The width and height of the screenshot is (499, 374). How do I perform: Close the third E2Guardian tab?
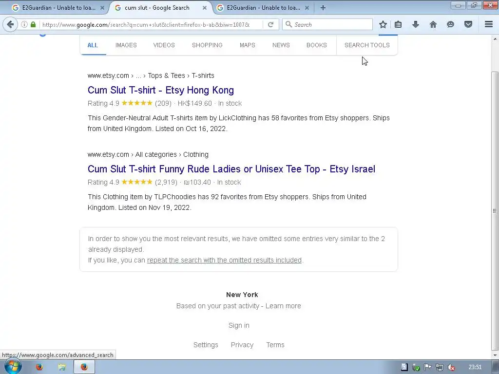[307, 8]
